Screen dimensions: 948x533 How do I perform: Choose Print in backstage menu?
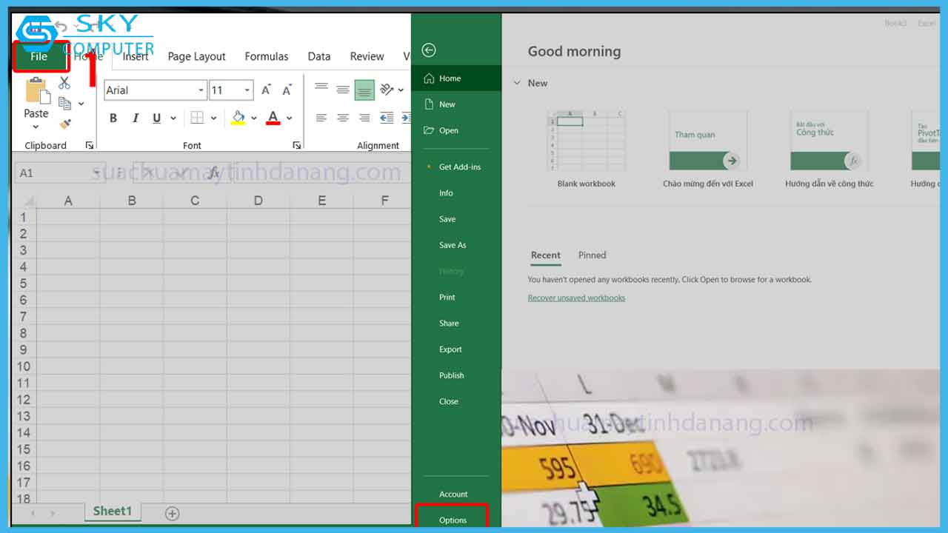[x=457, y=297]
